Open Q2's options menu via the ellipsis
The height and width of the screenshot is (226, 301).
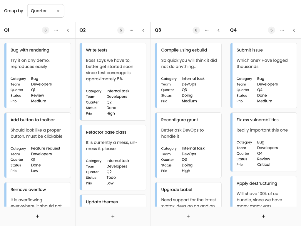(131, 30)
